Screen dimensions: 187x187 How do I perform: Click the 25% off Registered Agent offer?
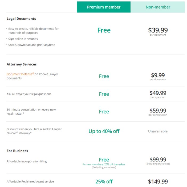(104, 181)
